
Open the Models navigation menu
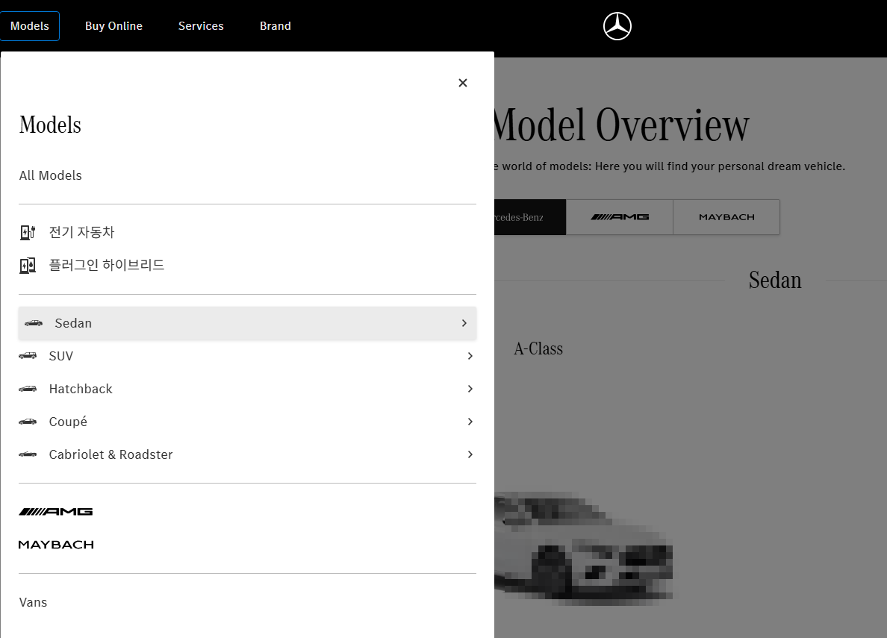tap(29, 26)
